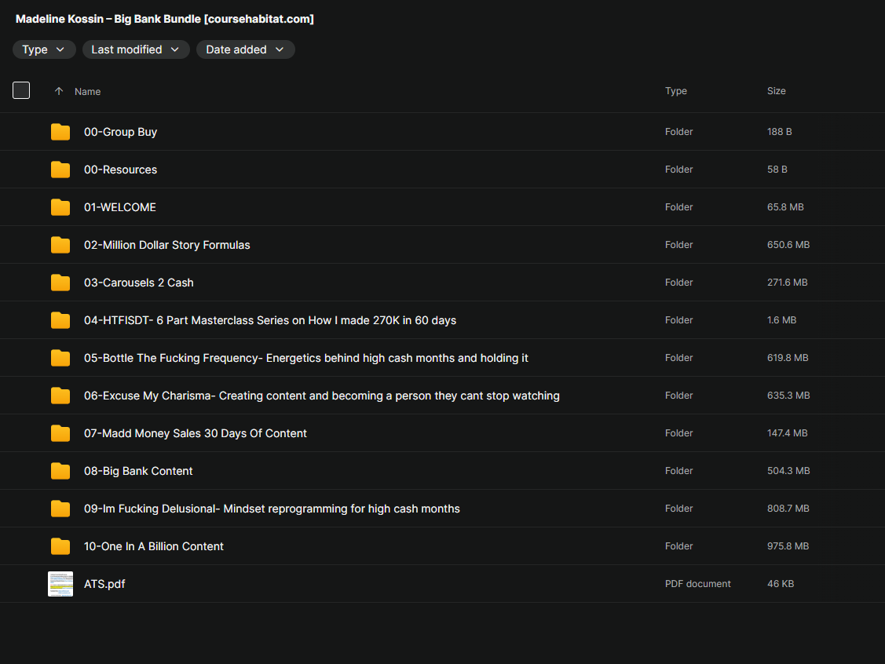Open the ATS.pdf thumbnail preview
The width and height of the screenshot is (885, 664).
tap(60, 584)
